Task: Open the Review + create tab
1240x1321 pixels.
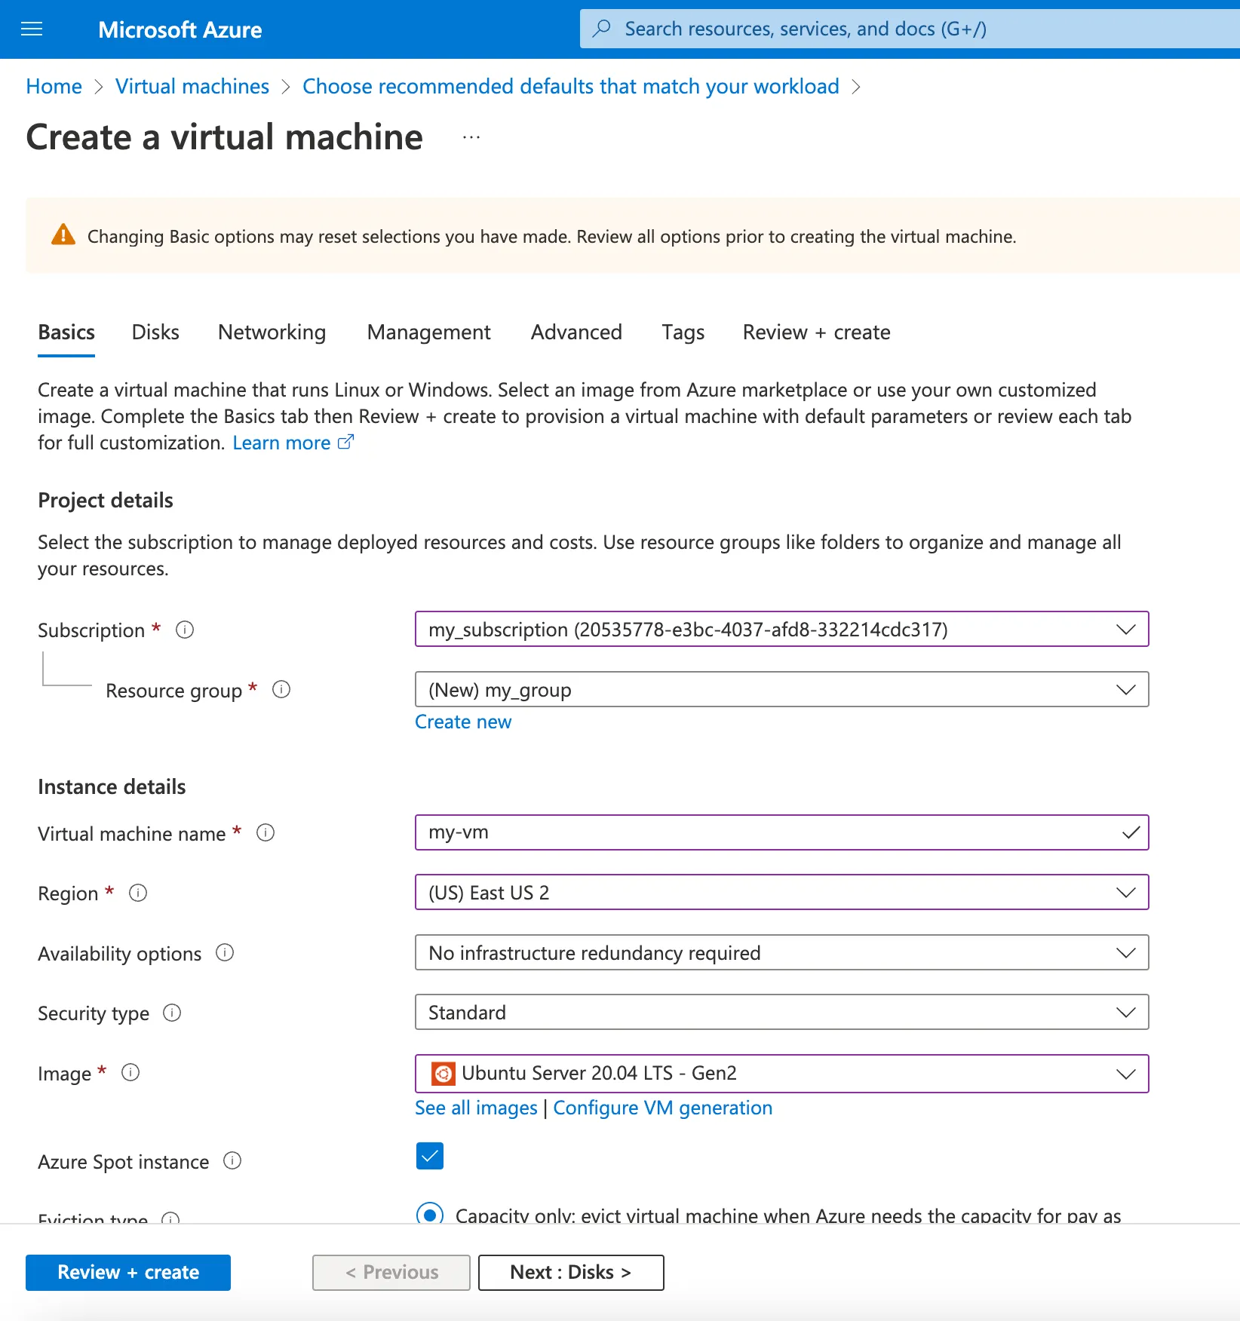Action: [x=816, y=332]
